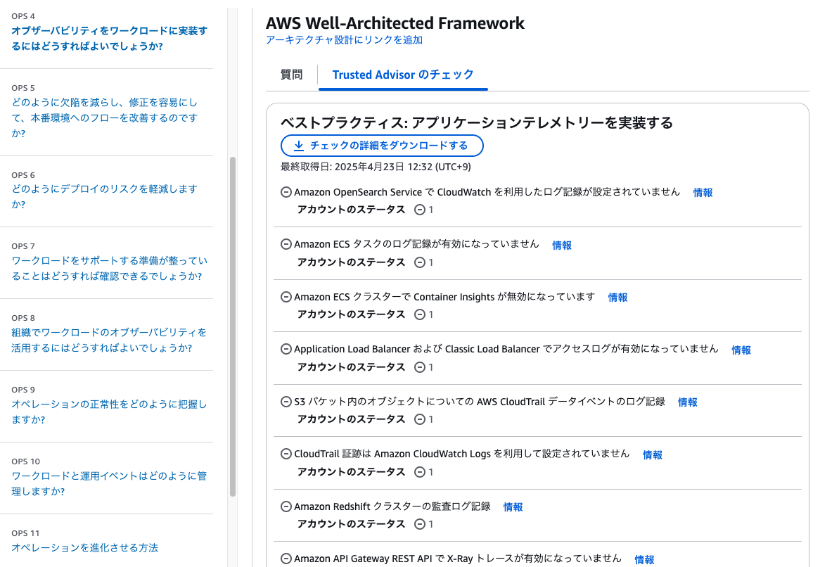Click account status icon under Redshift クラスター check
Viewport: 839px width, 567px height.
coord(420,524)
